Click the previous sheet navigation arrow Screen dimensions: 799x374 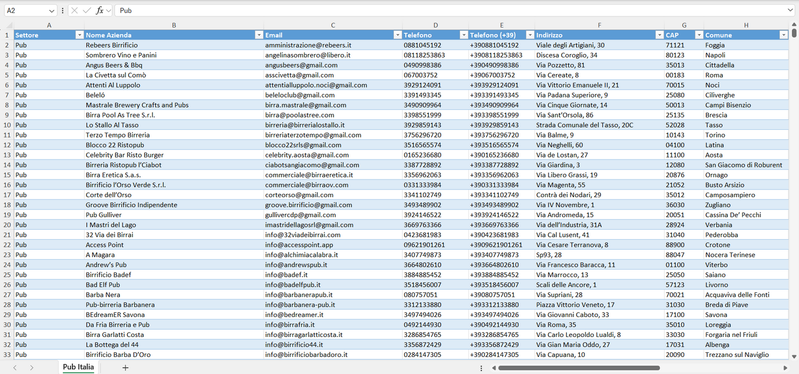[15, 367]
